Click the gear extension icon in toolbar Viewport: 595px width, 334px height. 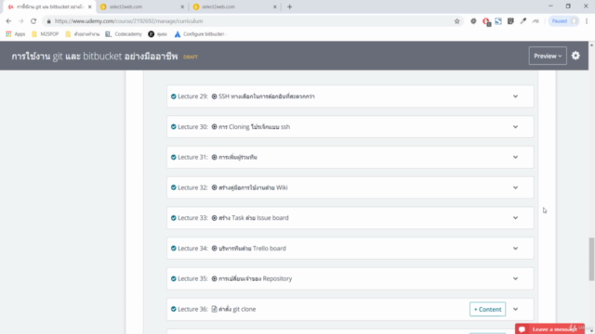pyautogui.click(x=473, y=21)
